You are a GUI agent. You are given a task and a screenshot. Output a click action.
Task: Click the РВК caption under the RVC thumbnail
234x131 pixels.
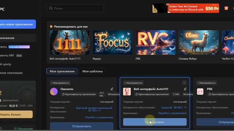point(138,59)
